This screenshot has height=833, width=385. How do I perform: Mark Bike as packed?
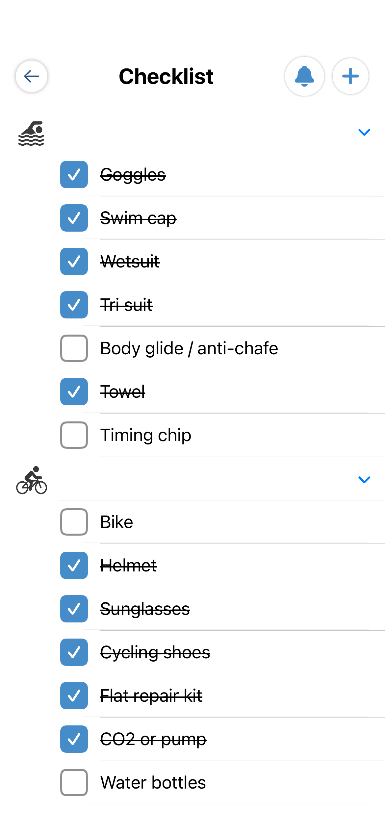tap(74, 522)
